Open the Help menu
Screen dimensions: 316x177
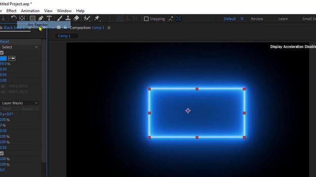(x=80, y=11)
